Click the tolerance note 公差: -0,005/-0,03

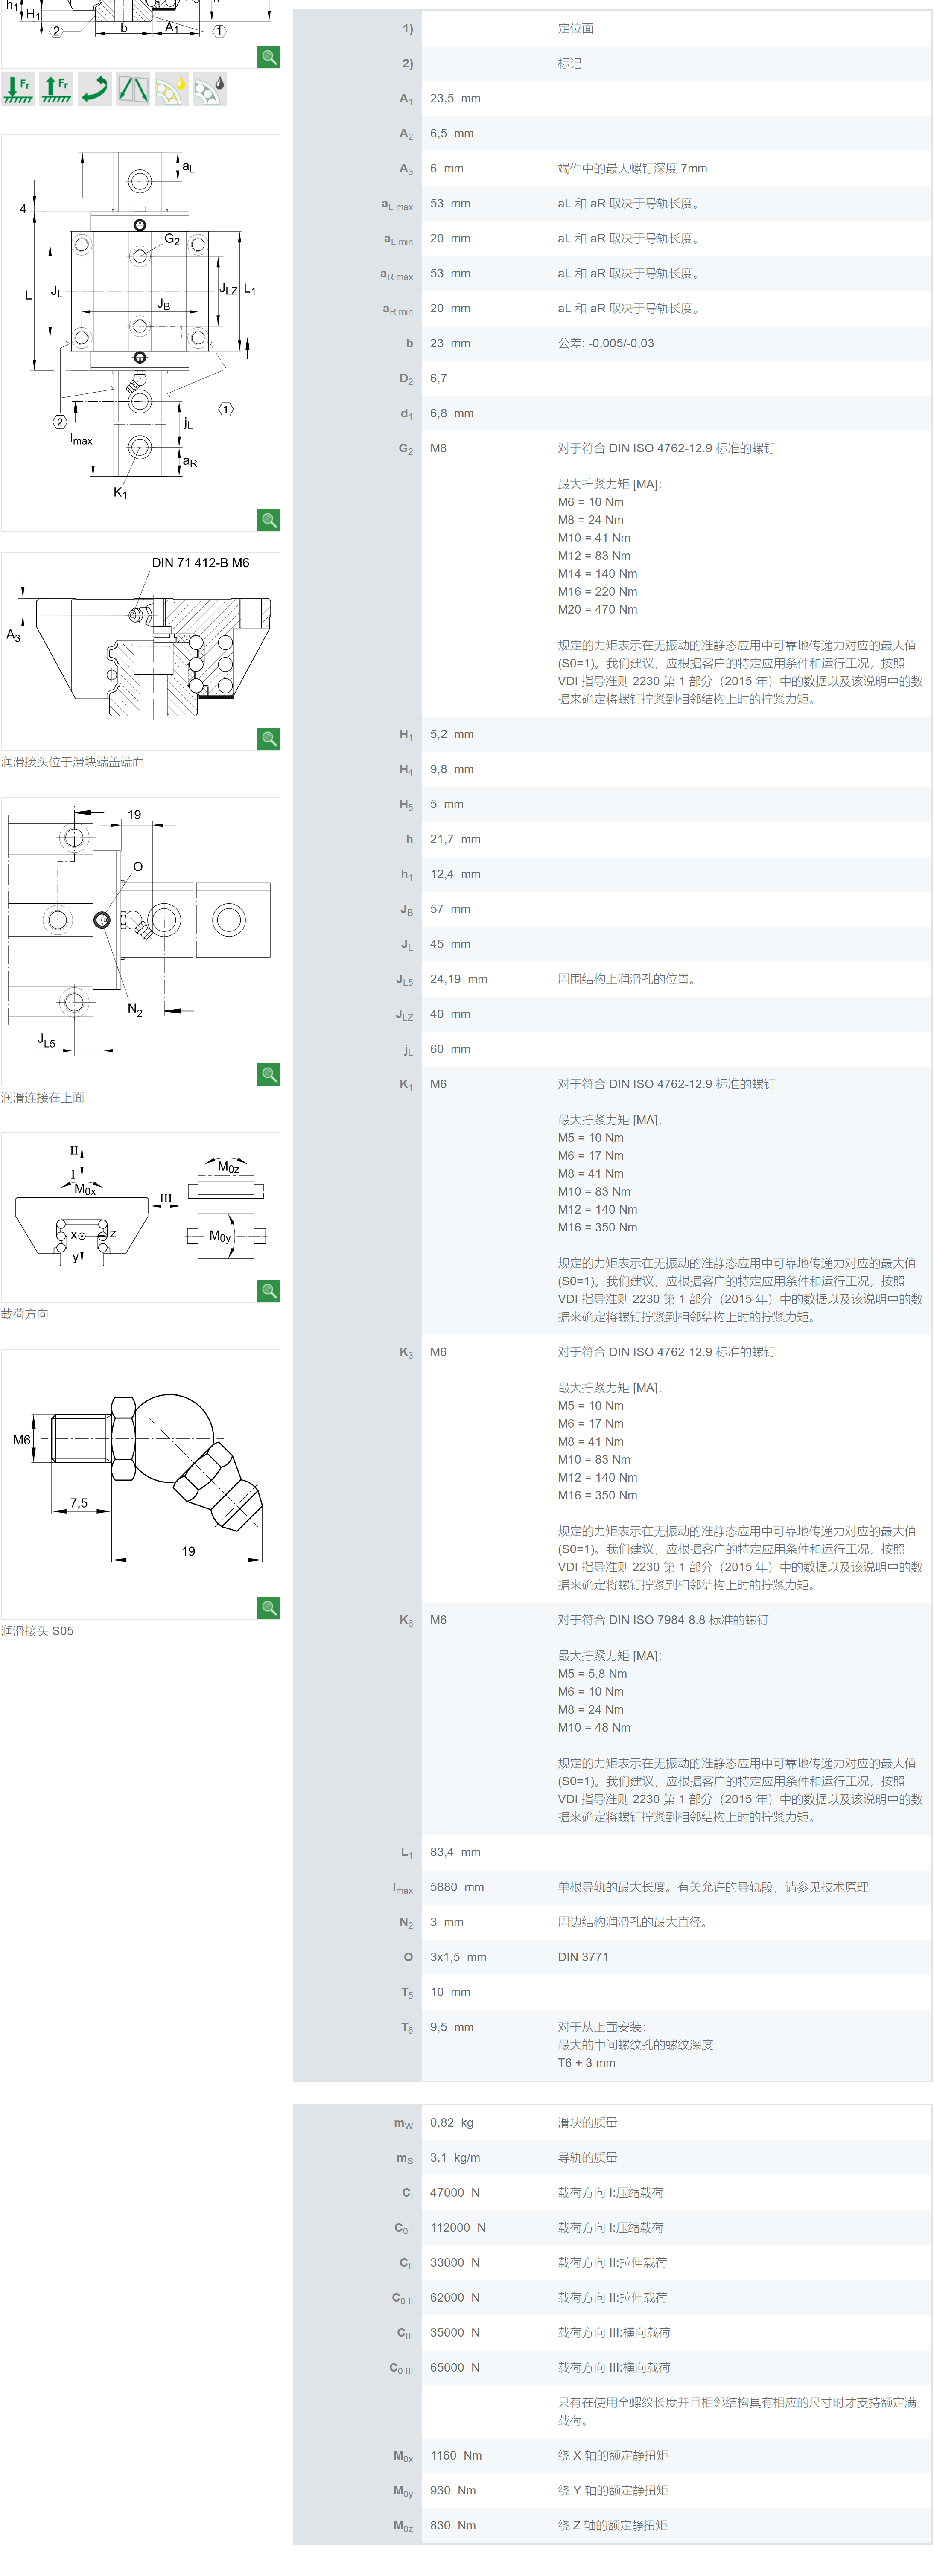(606, 344)
